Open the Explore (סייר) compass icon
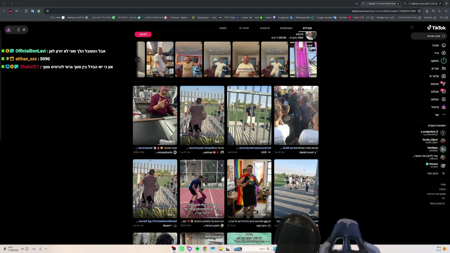450x253 pixels. tap(444, 53)
